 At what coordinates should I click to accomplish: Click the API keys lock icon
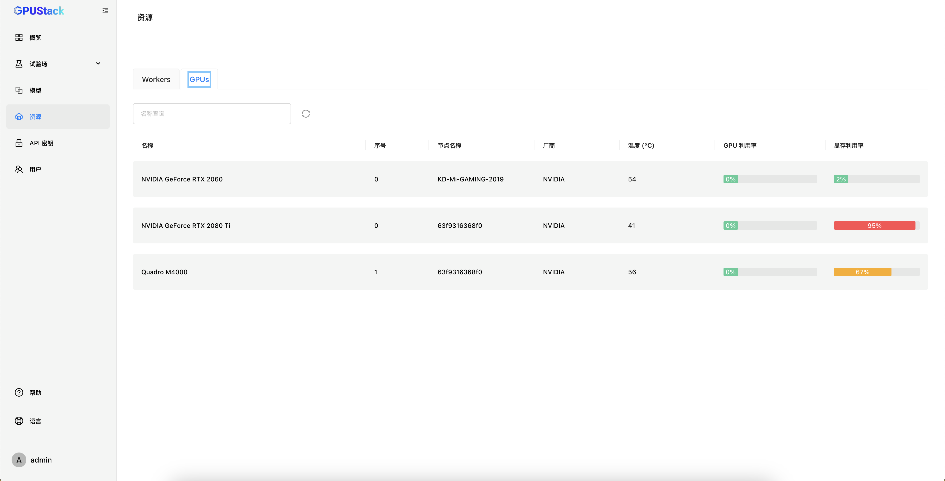coord(19,143)
